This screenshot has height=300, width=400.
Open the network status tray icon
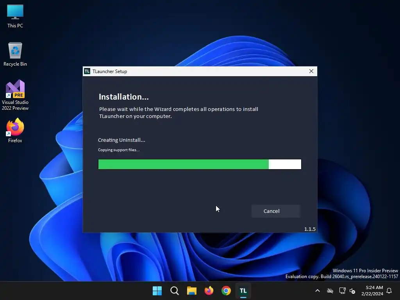(342, 291)
